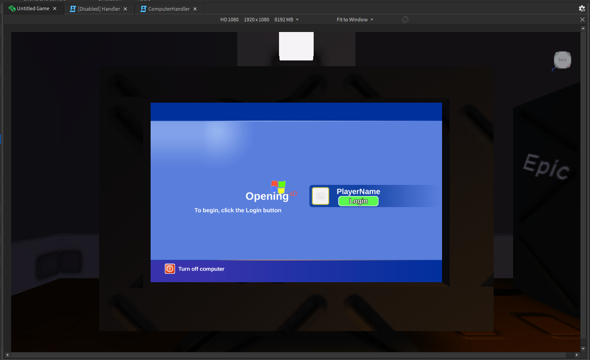The height and width of the screenshot is (360, 590).
Task: Click the colorful flag logo above Opening
Action: (278, 187)
